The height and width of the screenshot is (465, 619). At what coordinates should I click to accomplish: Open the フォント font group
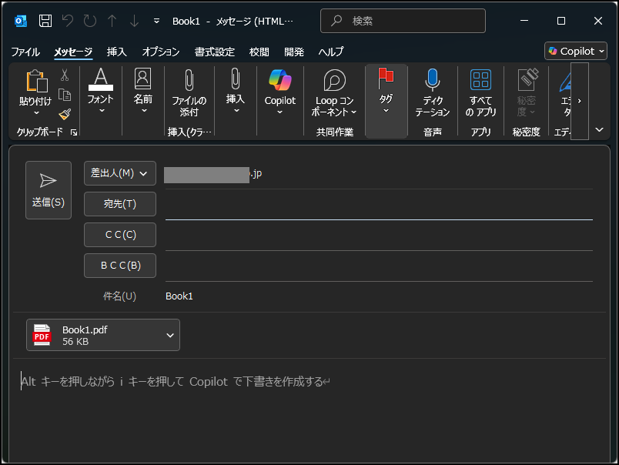pos(101,91)
